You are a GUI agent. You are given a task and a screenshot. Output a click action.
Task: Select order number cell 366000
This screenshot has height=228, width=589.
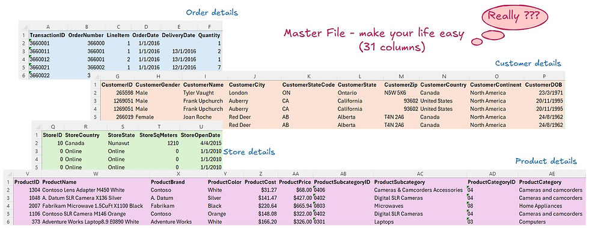(x=86, y=43)
